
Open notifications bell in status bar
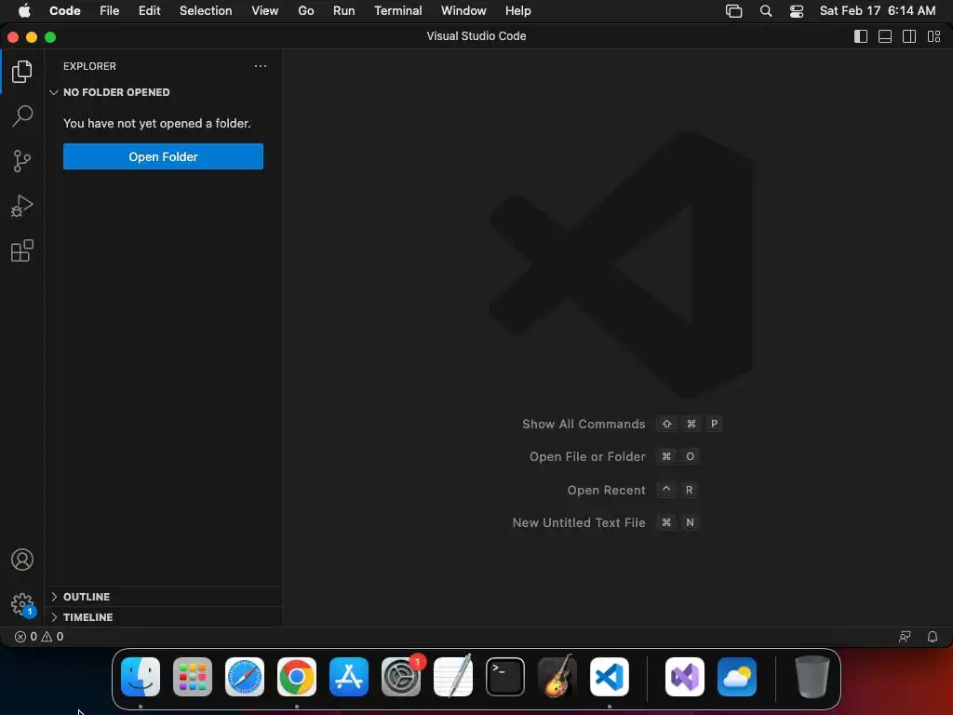click(932, 637)
